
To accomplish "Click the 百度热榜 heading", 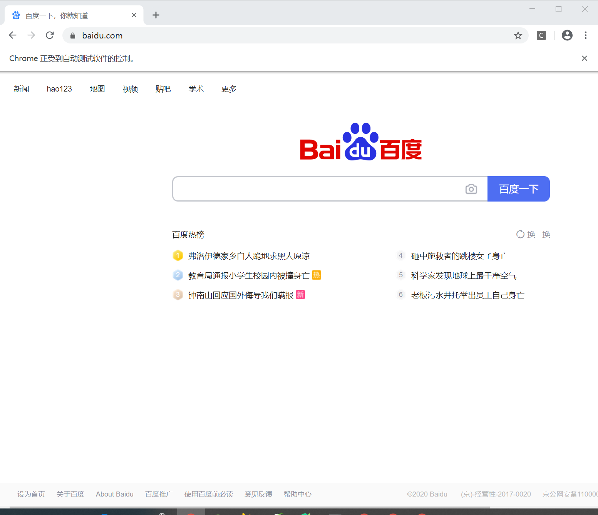I will point(188,235).
